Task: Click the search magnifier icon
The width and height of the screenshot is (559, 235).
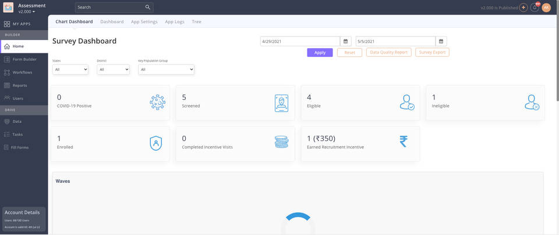Action: pyautogui.click(x=148, y=8)
